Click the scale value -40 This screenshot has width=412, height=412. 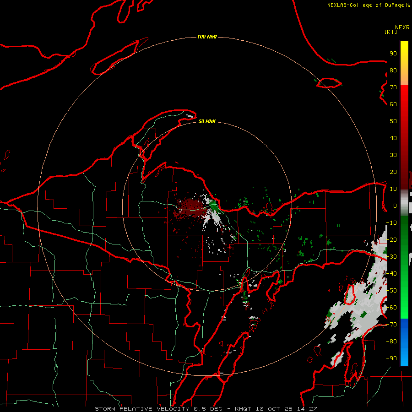pyautogui.click(x=391, y=274)
